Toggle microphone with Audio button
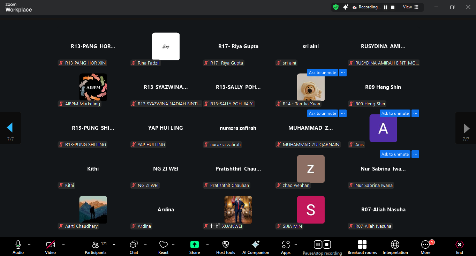This screenshot has height=256, width=476. pos(18,247)
